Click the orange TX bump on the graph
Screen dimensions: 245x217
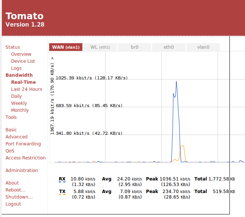182,146
